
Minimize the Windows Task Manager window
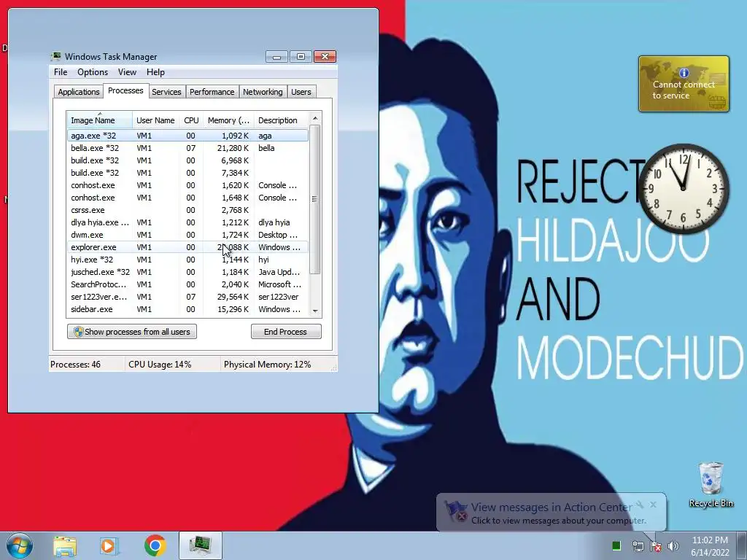point(276,57)
